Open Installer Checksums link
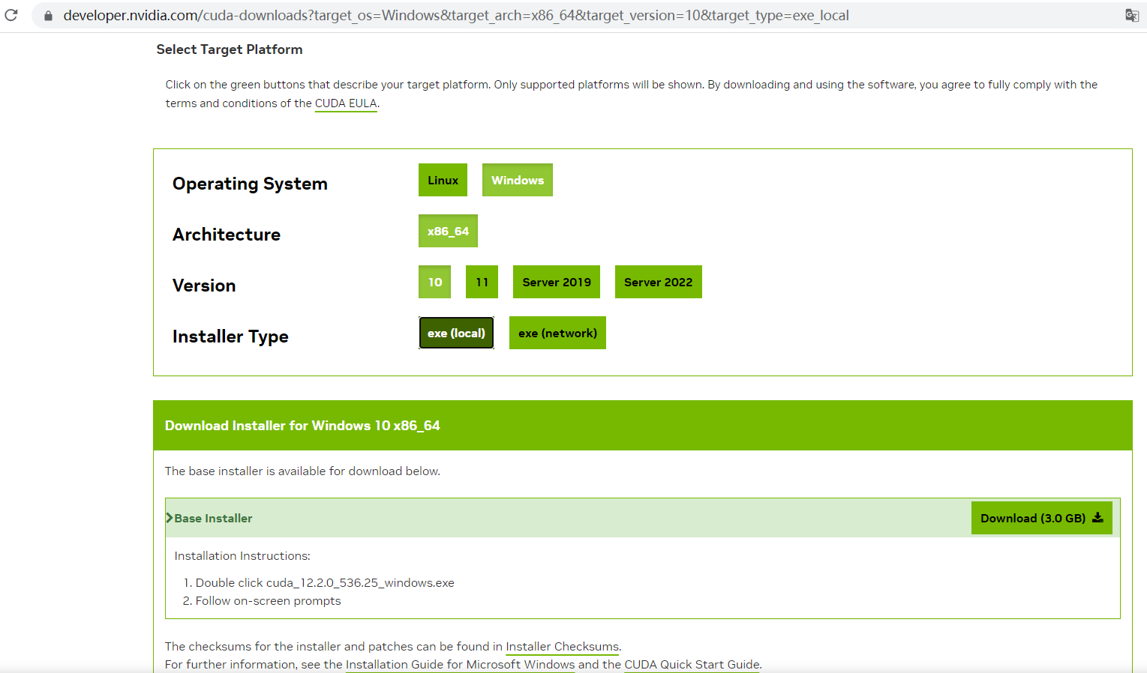Screen dimensions: 1147x673 (563, 646)
